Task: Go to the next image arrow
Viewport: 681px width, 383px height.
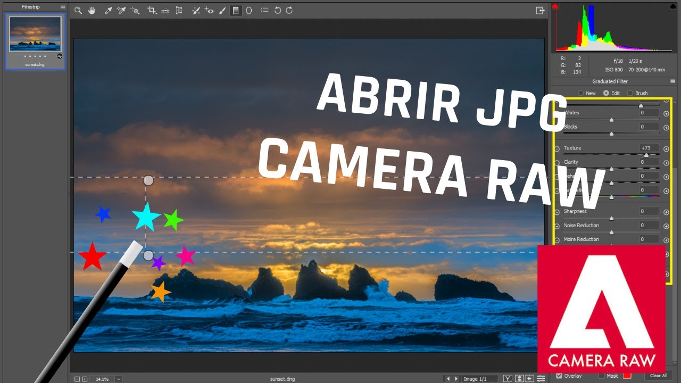Action: 456,379
